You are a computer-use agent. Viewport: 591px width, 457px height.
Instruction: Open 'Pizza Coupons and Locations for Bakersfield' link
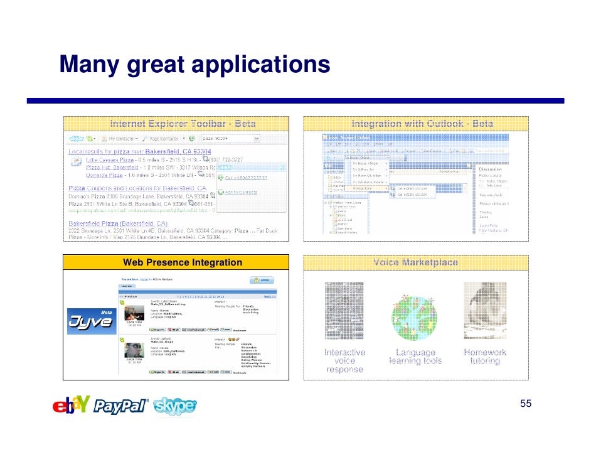pos(137,188)
